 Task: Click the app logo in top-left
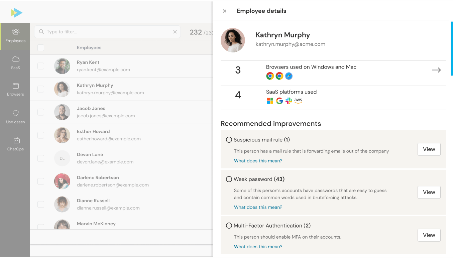(17, 13)
